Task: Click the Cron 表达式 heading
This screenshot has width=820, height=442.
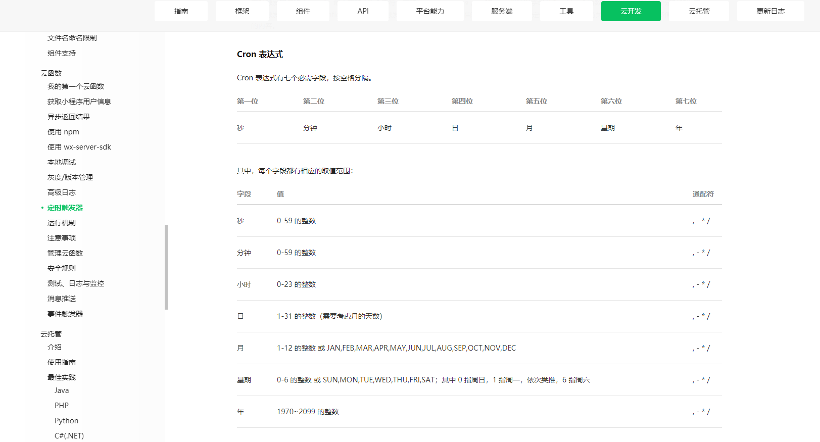Action: [260, 54]
